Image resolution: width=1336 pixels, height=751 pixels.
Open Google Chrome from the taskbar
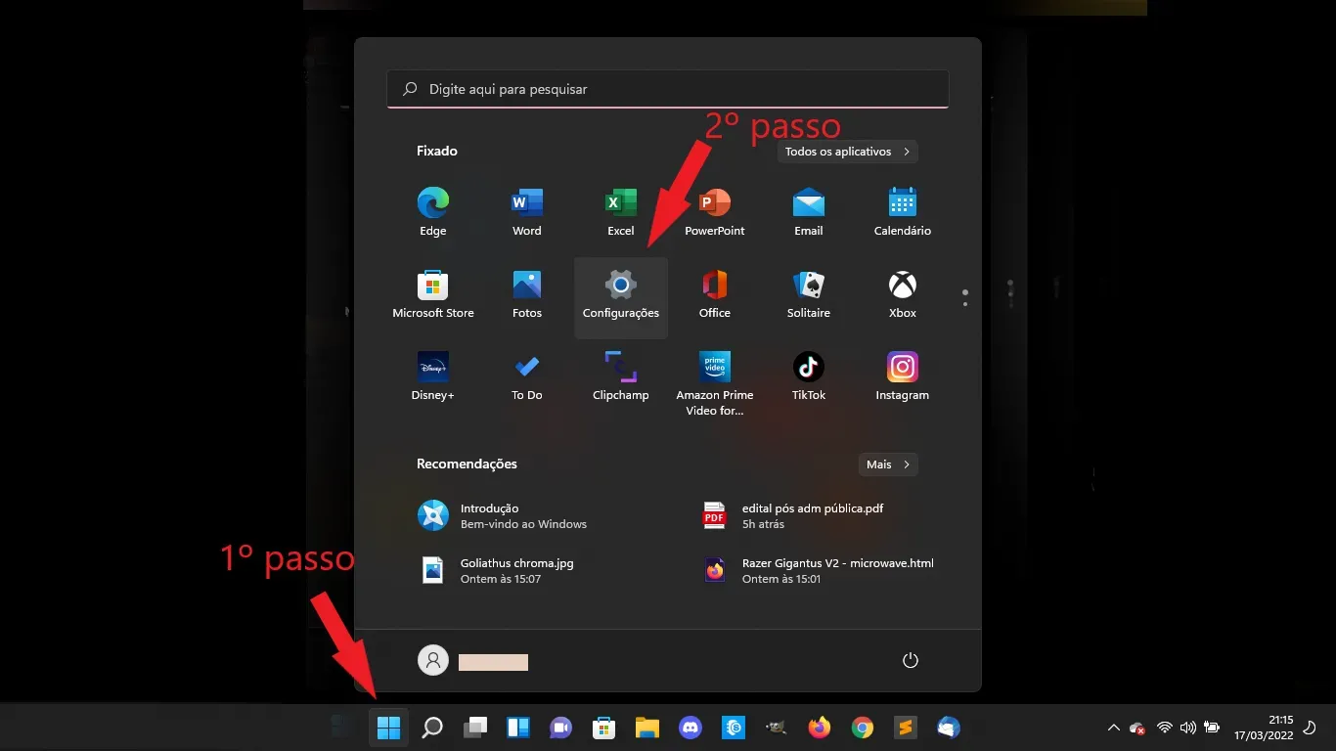click(x=862, y=728)
